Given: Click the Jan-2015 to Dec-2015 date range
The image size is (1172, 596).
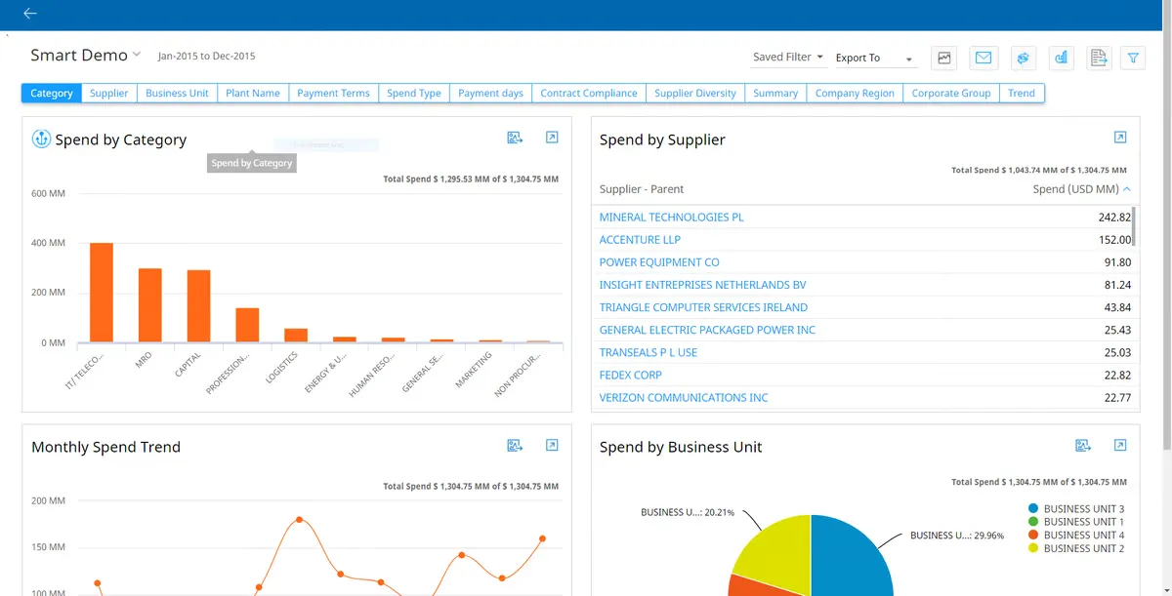Looking at the screenshot, I should click(x=206, y=57).
